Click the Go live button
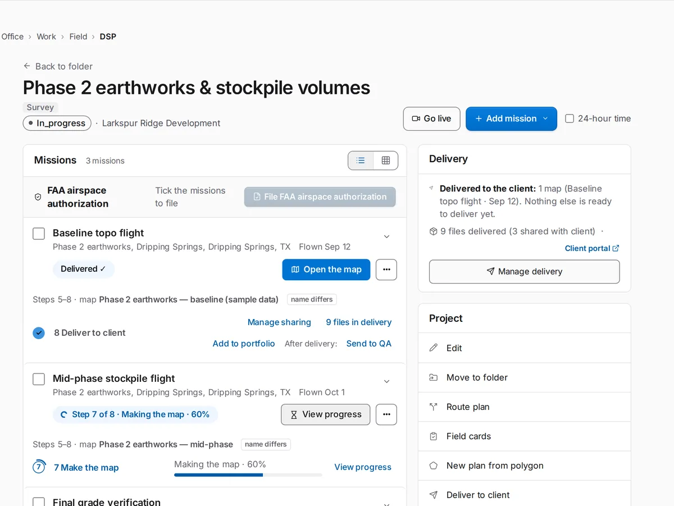This screenshot has width=674, height=506. 431,118
